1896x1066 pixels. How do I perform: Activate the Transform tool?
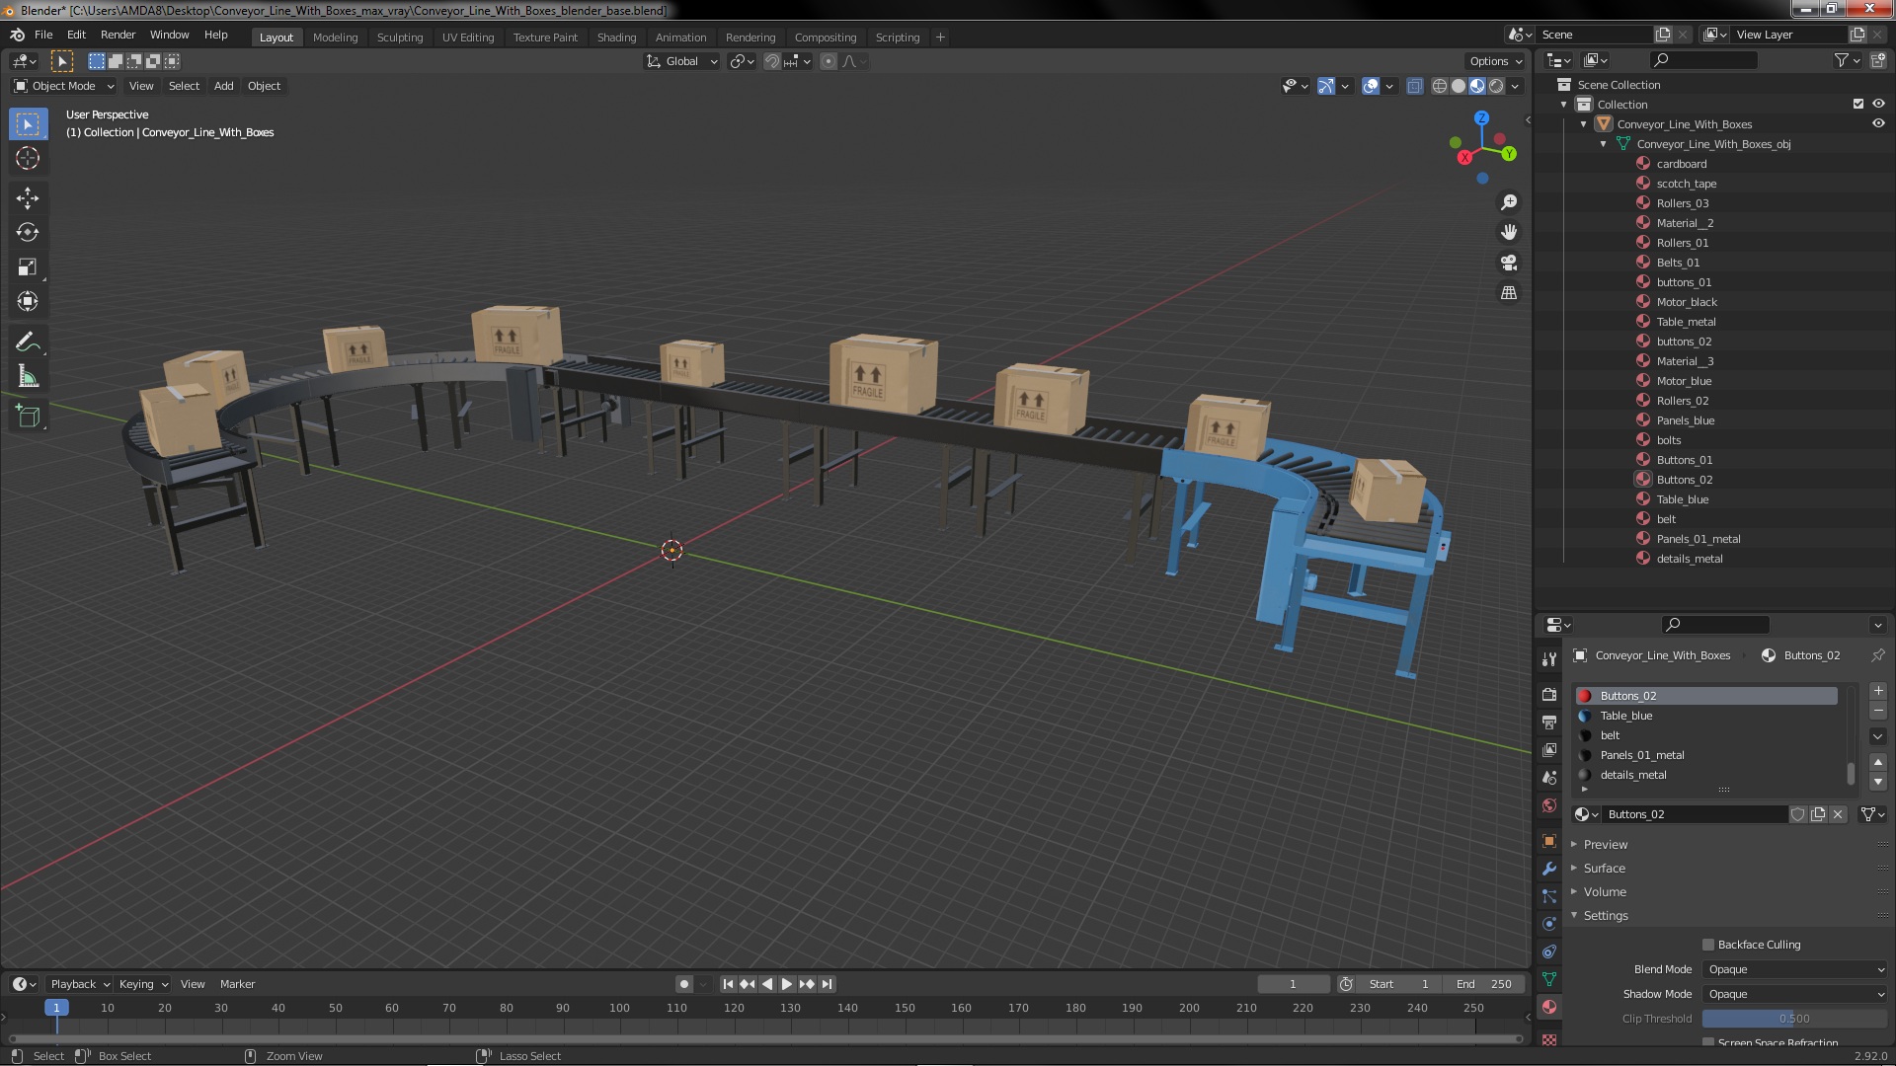(x=28, y=302)
